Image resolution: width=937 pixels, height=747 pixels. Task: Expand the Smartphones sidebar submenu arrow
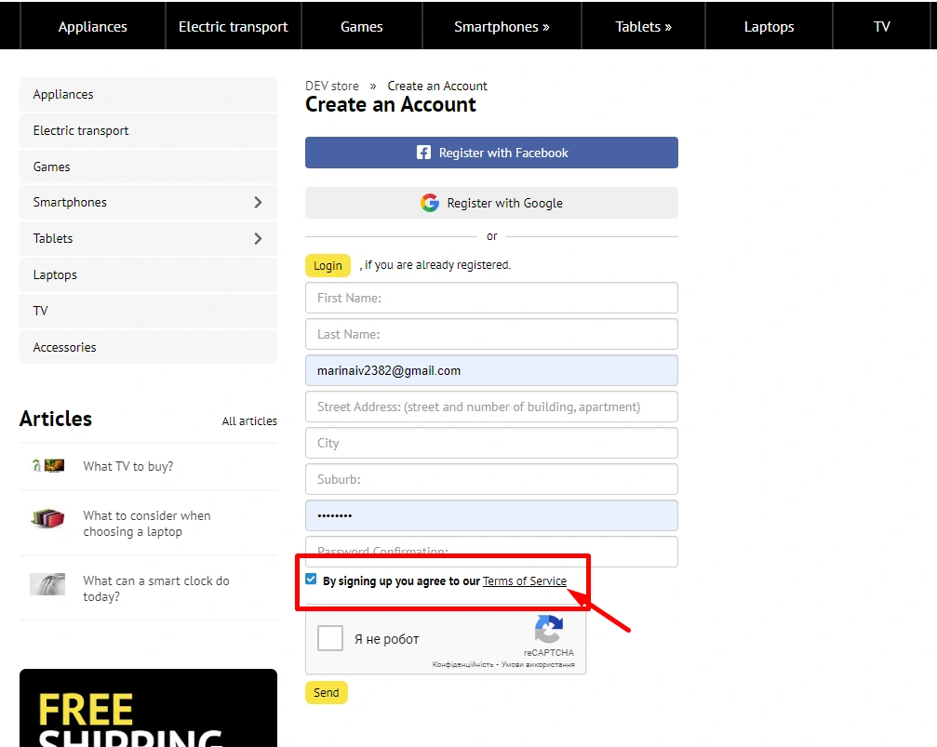coord(258,203)
